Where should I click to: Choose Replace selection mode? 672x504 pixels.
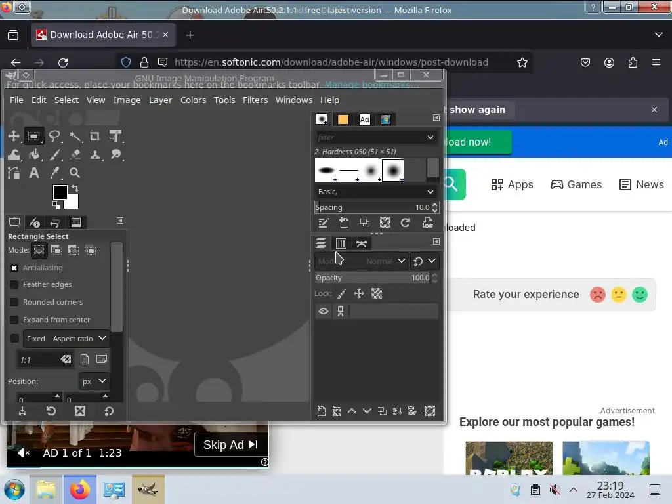pos(39,250)
